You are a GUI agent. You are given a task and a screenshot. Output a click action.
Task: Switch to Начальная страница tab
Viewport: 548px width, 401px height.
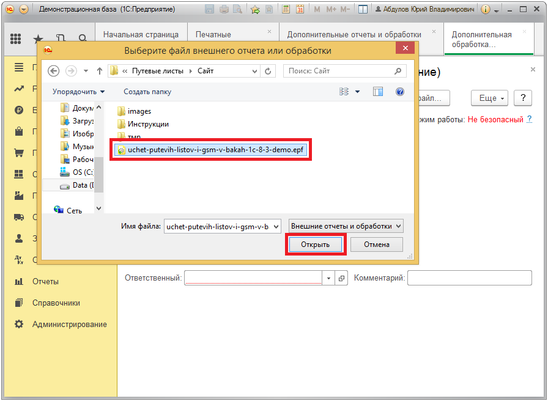click(x=141, y=35)
